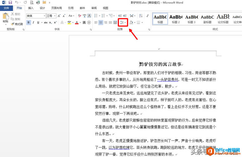This screenshot has width=242, height=157.
Task: Toggle Center alignment
Action: click(101, 22)
